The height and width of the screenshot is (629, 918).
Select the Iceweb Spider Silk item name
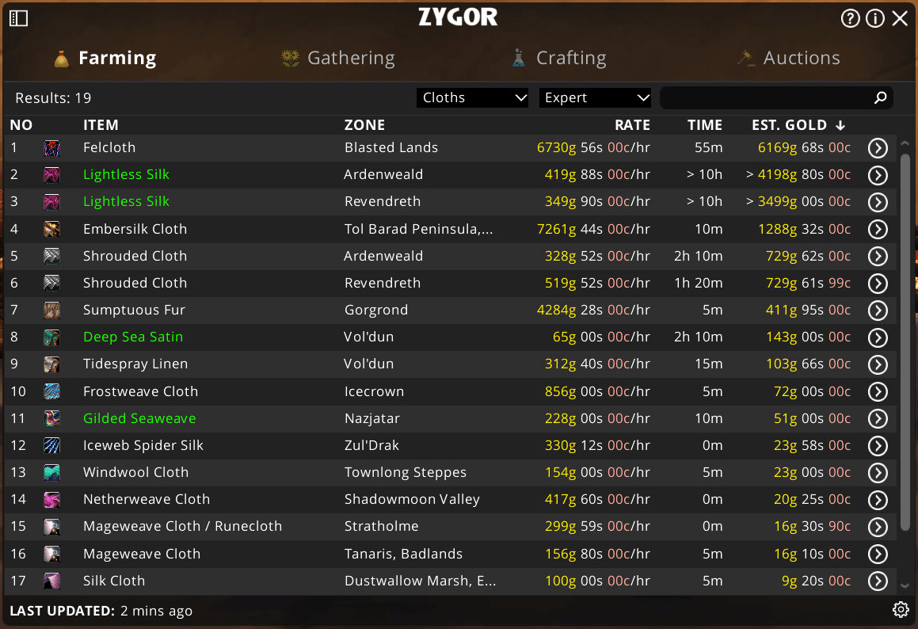[x=143, y=446]
